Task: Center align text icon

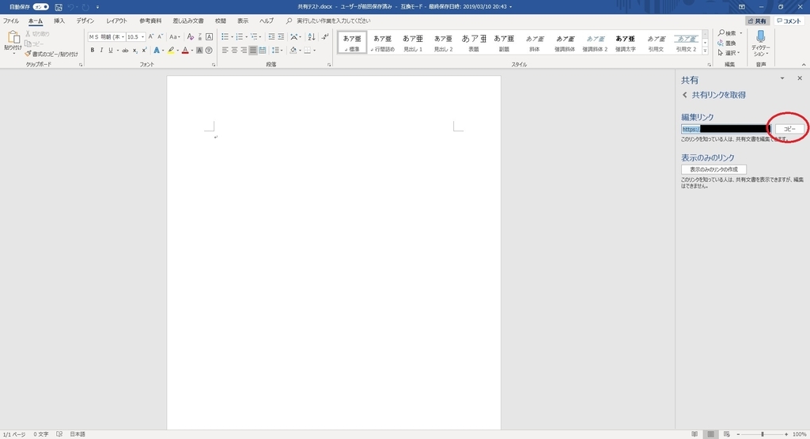Action: (234, 50)
